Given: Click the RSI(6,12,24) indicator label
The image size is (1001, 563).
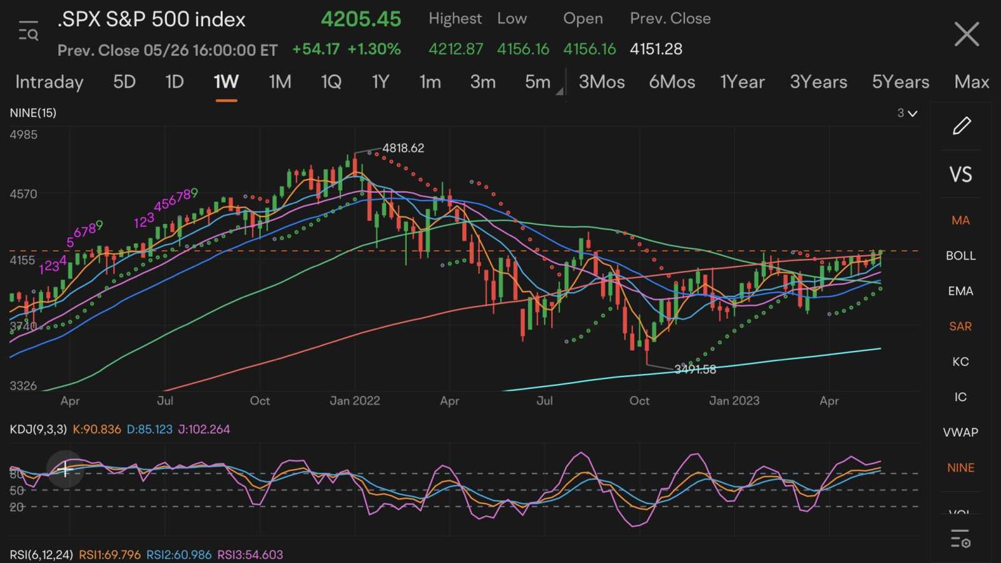Looking at the screenshot, I should coord(41,555).
